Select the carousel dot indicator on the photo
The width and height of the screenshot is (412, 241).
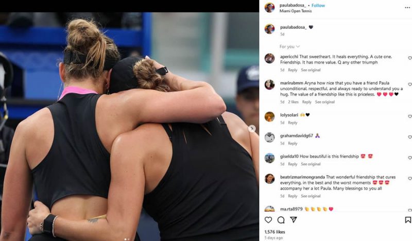127,239
